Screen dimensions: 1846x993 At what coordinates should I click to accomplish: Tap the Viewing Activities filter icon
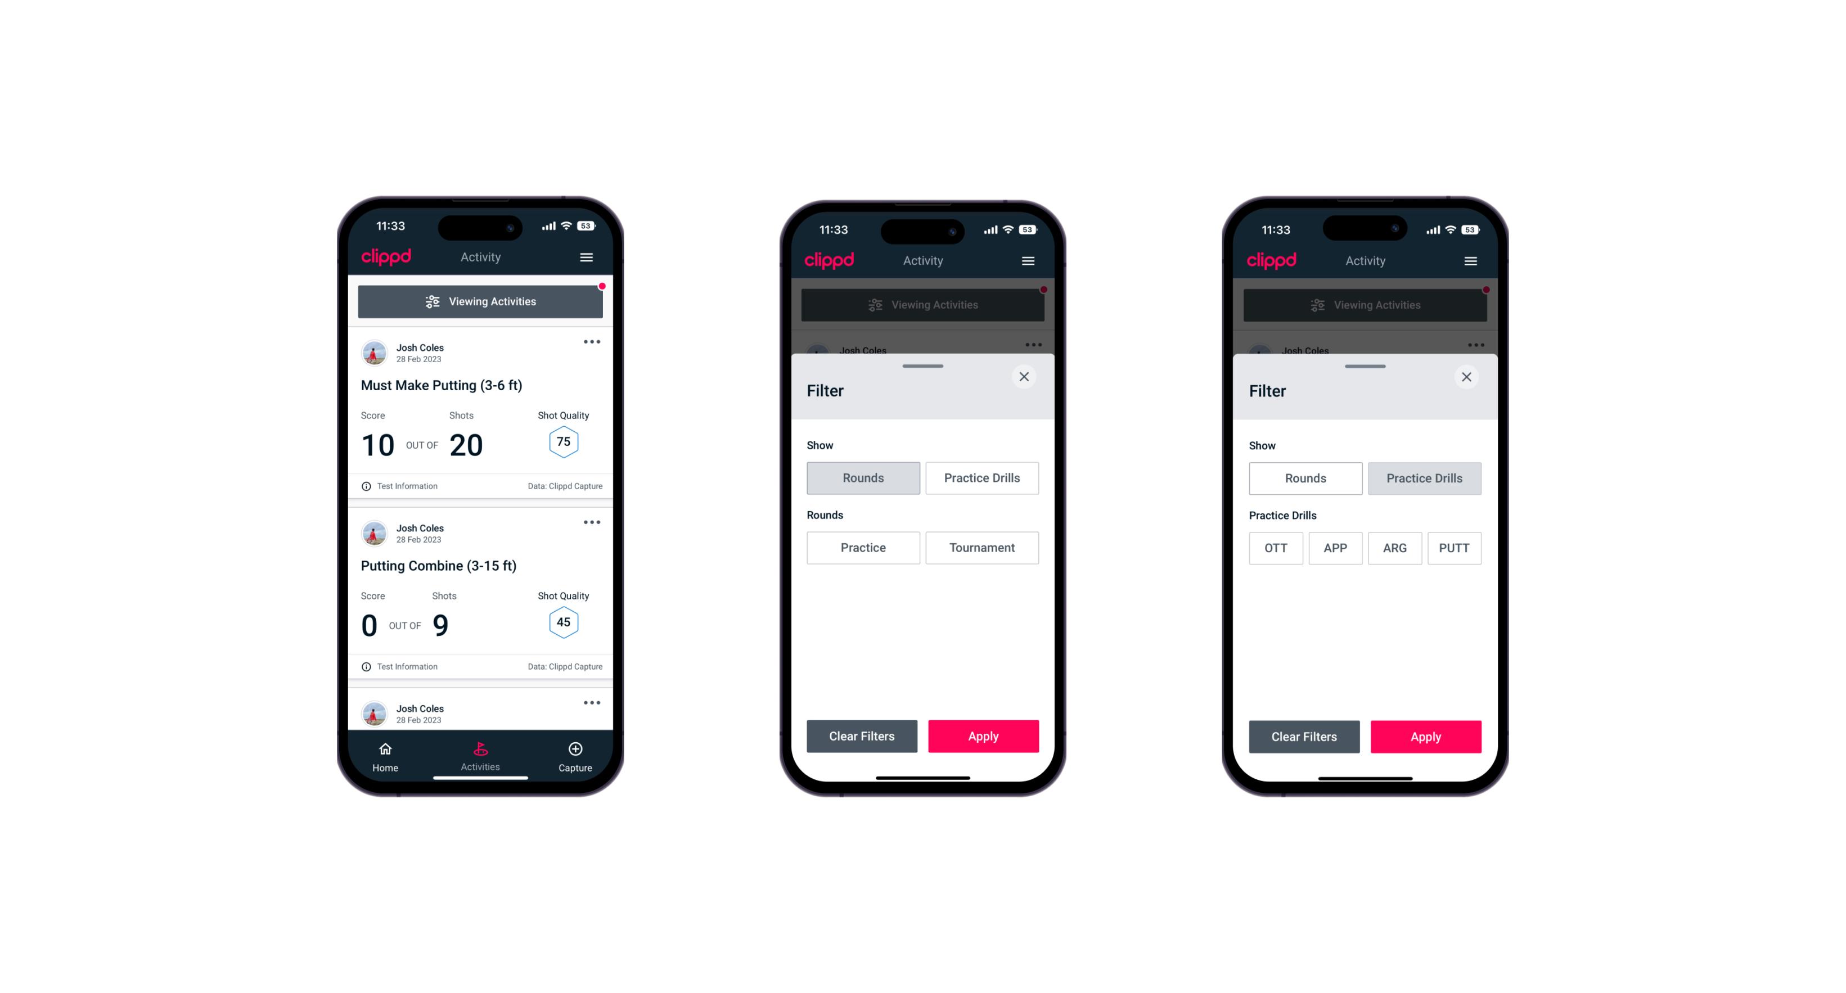point(431,303)
